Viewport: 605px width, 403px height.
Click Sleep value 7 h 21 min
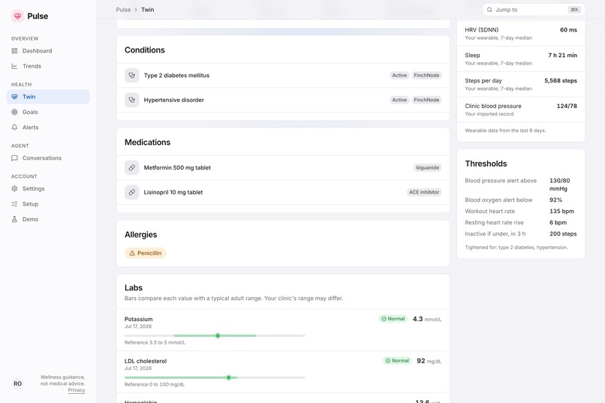[x=562, y=56]
